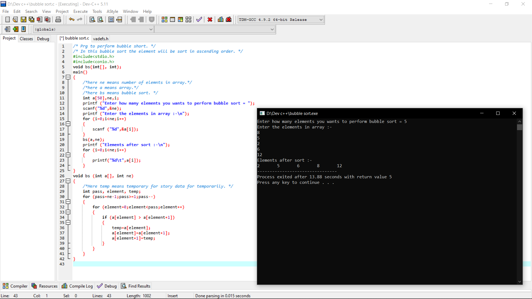Click the Goto line toolbar icon
Screen dimensions: 532x299
tap(119, 20)
